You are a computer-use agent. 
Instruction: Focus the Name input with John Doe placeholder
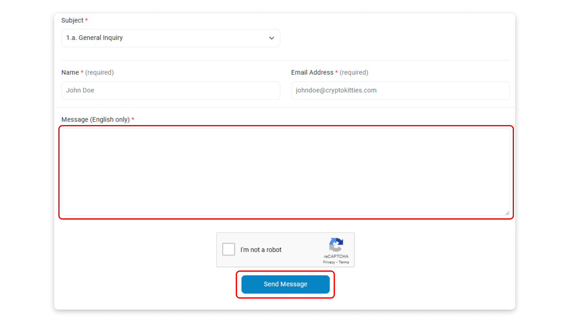pyautogui.click(x=170, y=90)
